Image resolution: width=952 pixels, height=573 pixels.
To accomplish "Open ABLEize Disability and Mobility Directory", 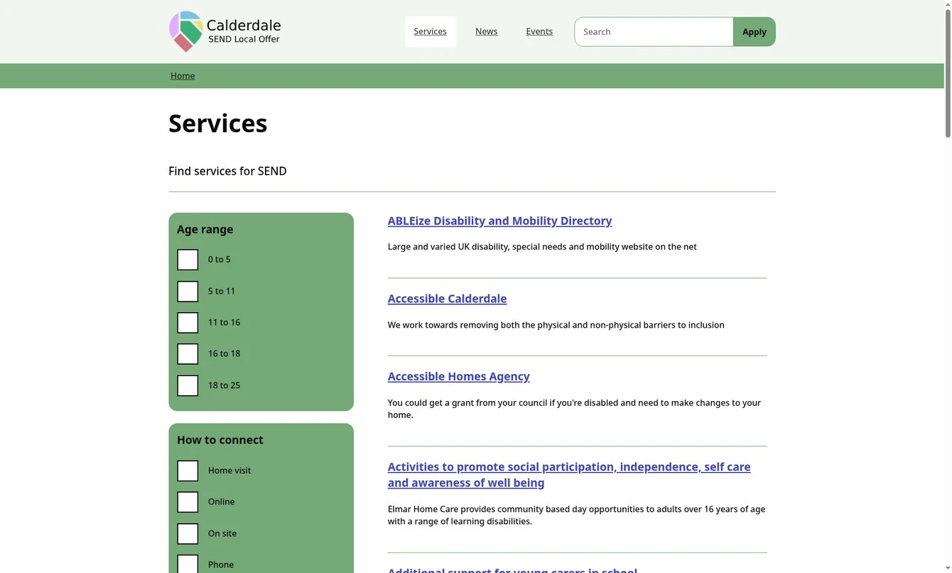I will [500, 221].
